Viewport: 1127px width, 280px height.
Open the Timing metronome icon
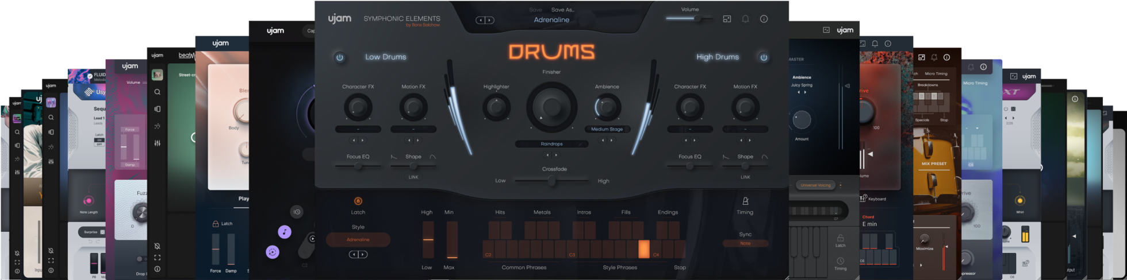coord(745,201)
